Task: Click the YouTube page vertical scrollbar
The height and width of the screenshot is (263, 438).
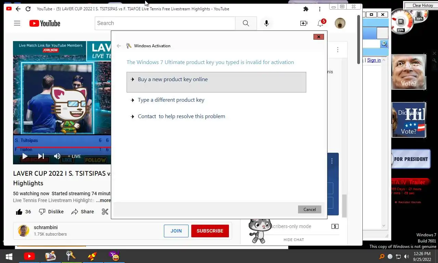Action: click(359, 39)
